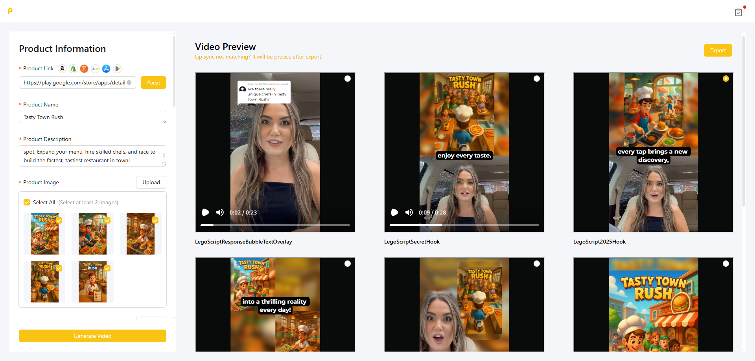This screenshot has width=755, height=361.
Task: Clear the product link field
Action: pyautogui.click(x=129, y=82)
